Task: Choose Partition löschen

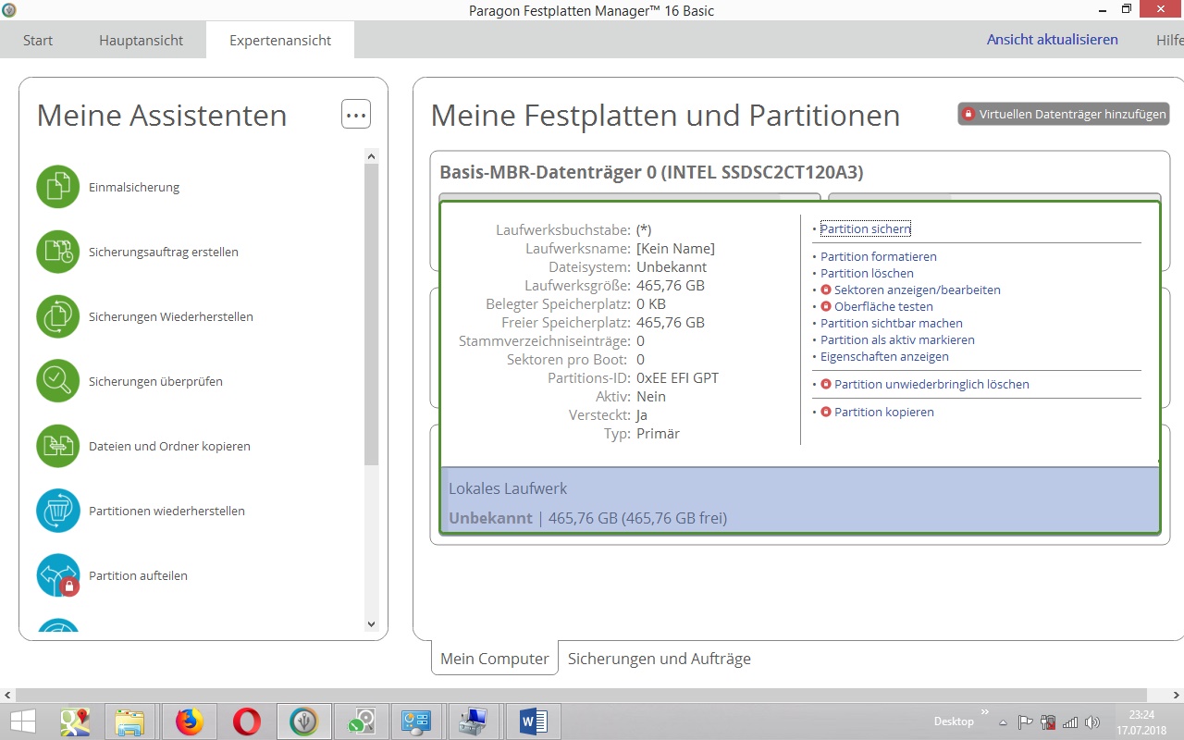Action: click(867, 273)
